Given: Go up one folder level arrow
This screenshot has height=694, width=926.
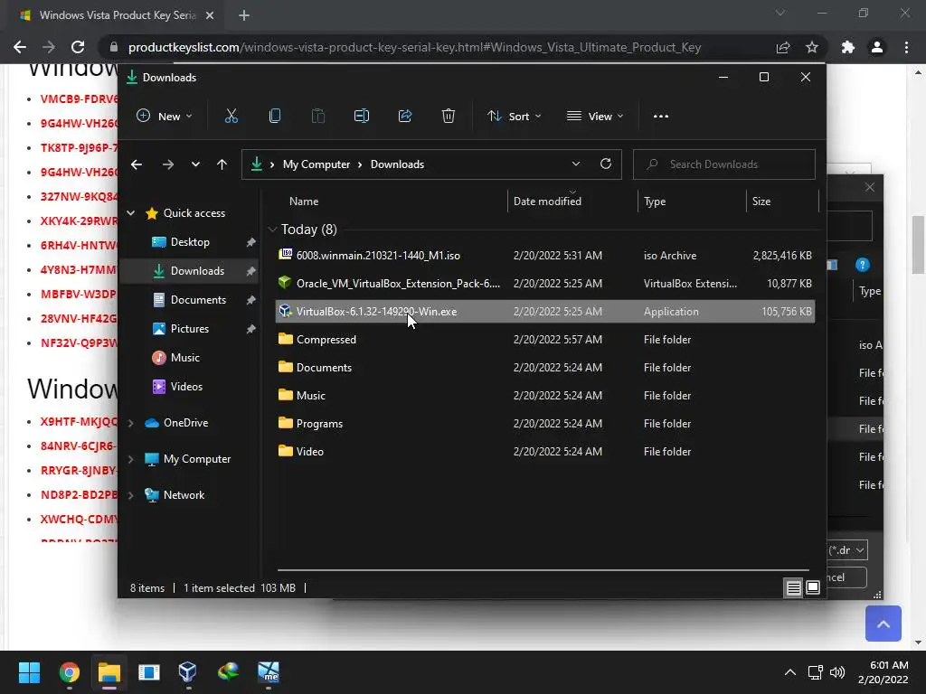Looking at the screenshot, I should 222,164.
